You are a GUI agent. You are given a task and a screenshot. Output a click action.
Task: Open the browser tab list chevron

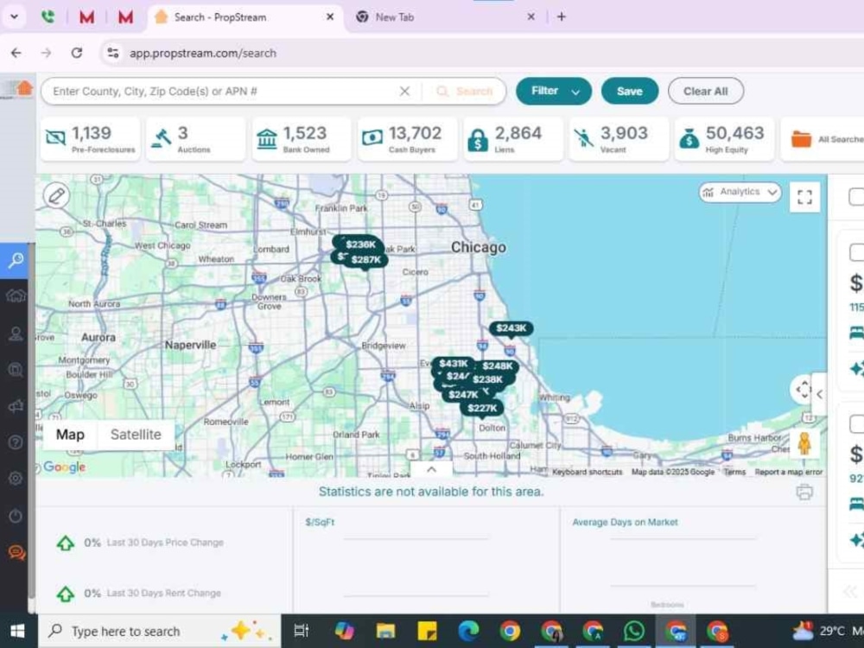15,16
